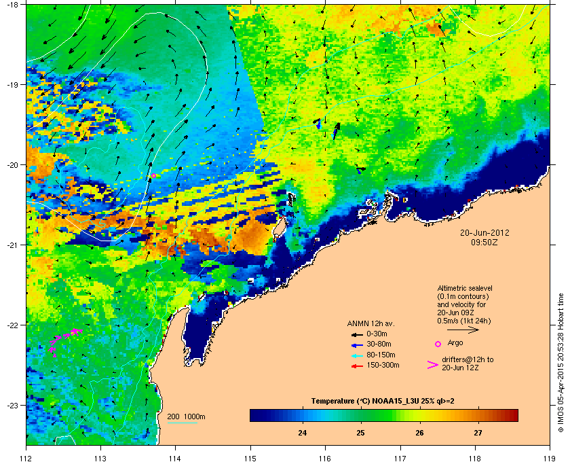Click the magenta Argo float marker on map
The height and width of the screenshot is (462, 570).
(153, 175)
